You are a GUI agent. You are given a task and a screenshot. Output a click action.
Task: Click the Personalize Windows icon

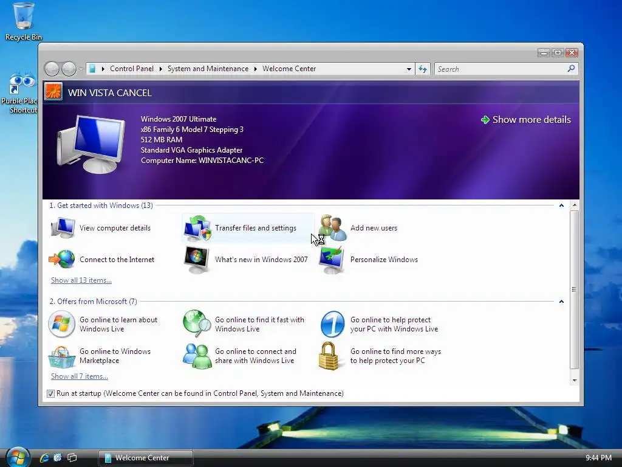pos(332,260)
